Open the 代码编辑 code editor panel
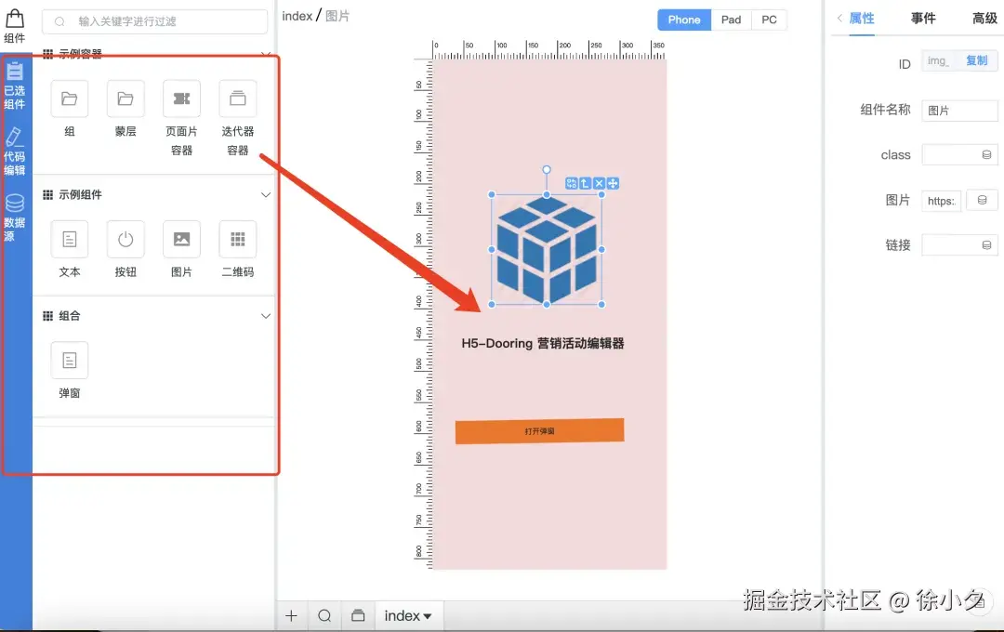This screenshot has width=1004, height=632. click(x=14, y=151)
